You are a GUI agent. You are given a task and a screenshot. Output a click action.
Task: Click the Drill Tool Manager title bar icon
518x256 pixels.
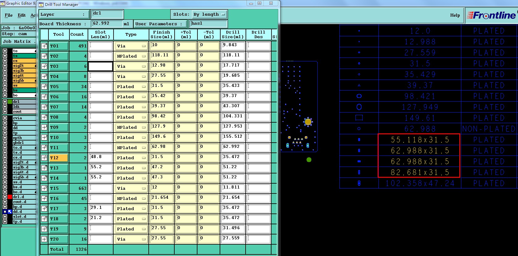click(41, 5)
